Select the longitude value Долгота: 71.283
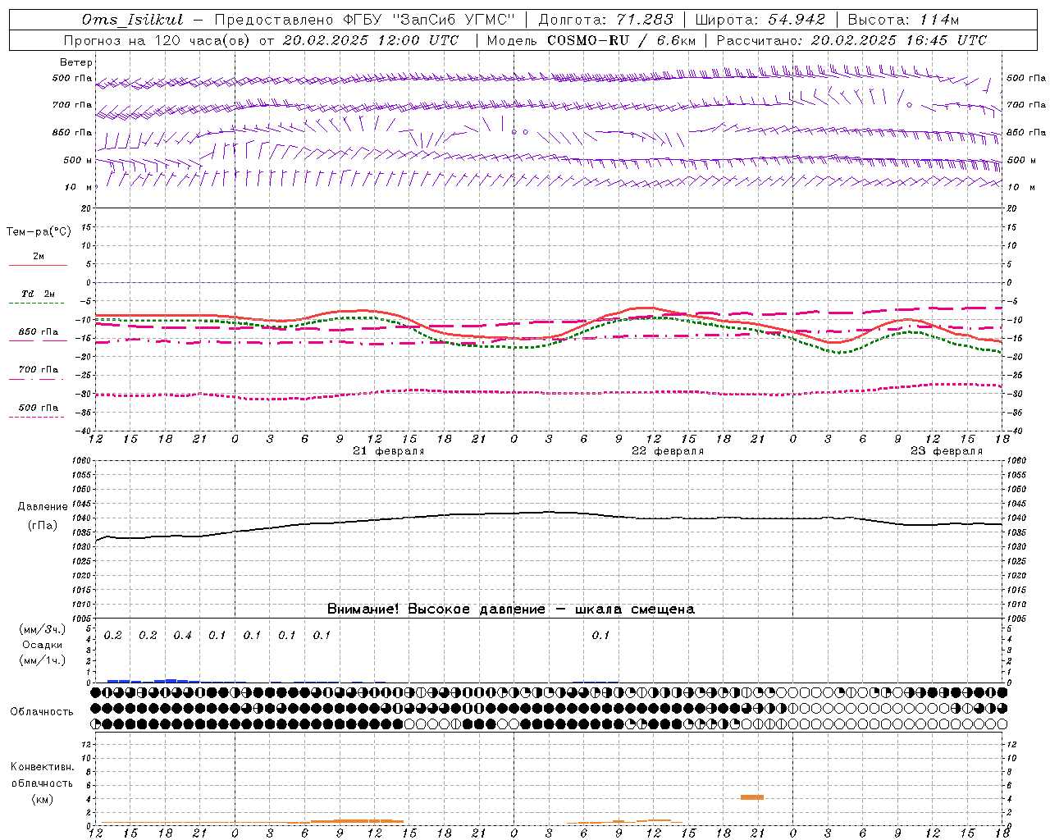This screenshot has height=840, width=1050. pos(605,20)
